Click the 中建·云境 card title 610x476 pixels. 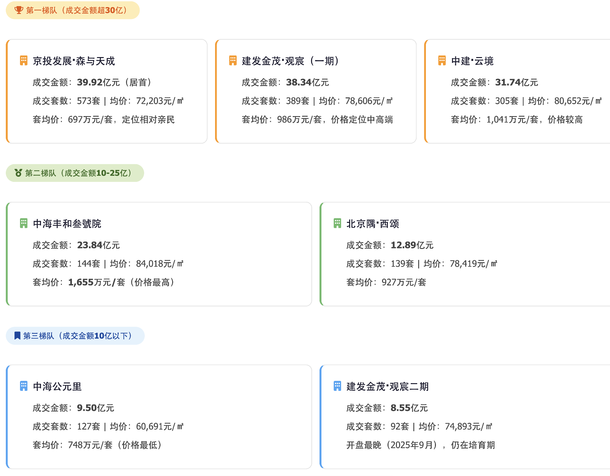472,61
